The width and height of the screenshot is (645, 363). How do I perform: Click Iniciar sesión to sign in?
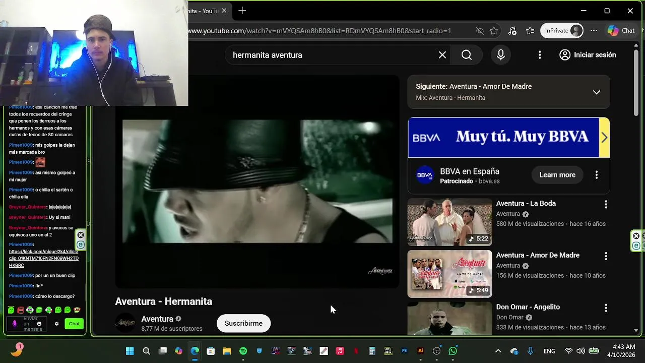pos(588,55)
